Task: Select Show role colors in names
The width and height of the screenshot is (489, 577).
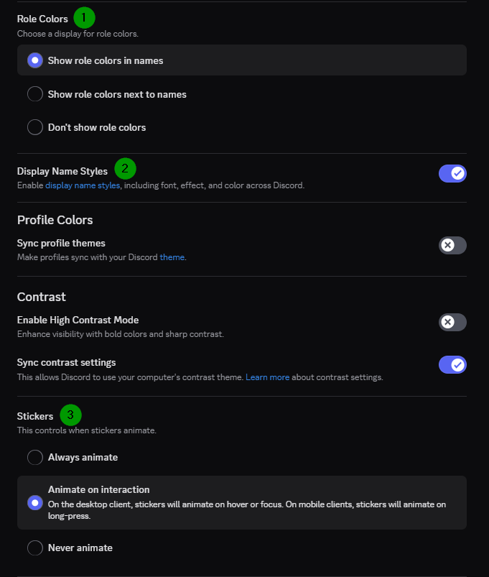Action: pos(34,60)
